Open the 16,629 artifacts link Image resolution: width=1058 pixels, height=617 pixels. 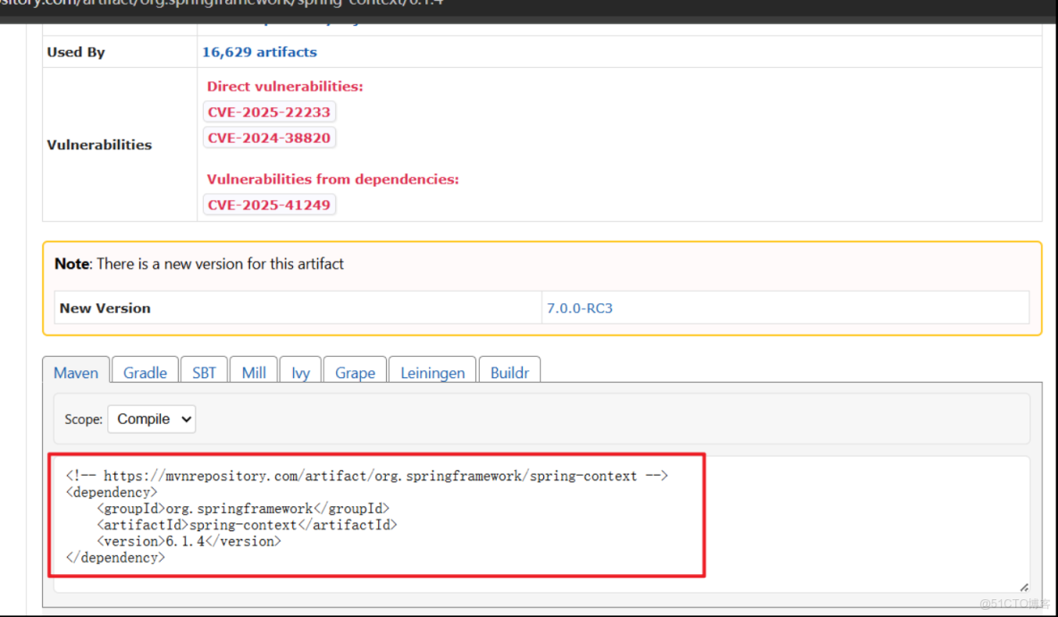259,52
